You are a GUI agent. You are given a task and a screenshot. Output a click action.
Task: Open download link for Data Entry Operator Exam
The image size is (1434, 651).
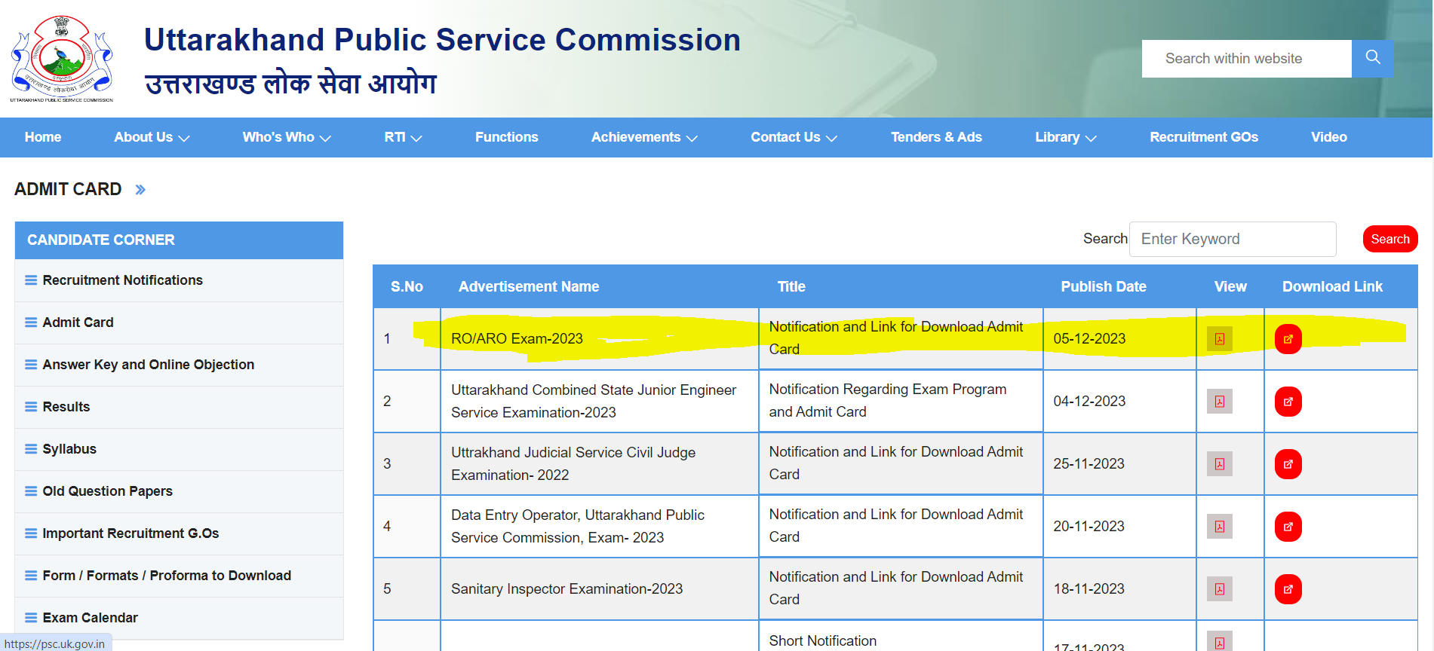coord(1288,527)
